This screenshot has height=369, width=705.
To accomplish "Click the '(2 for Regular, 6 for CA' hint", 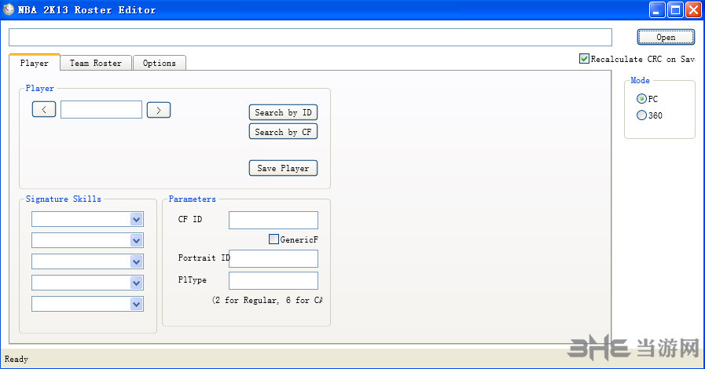I will click(x=267, y=300).
